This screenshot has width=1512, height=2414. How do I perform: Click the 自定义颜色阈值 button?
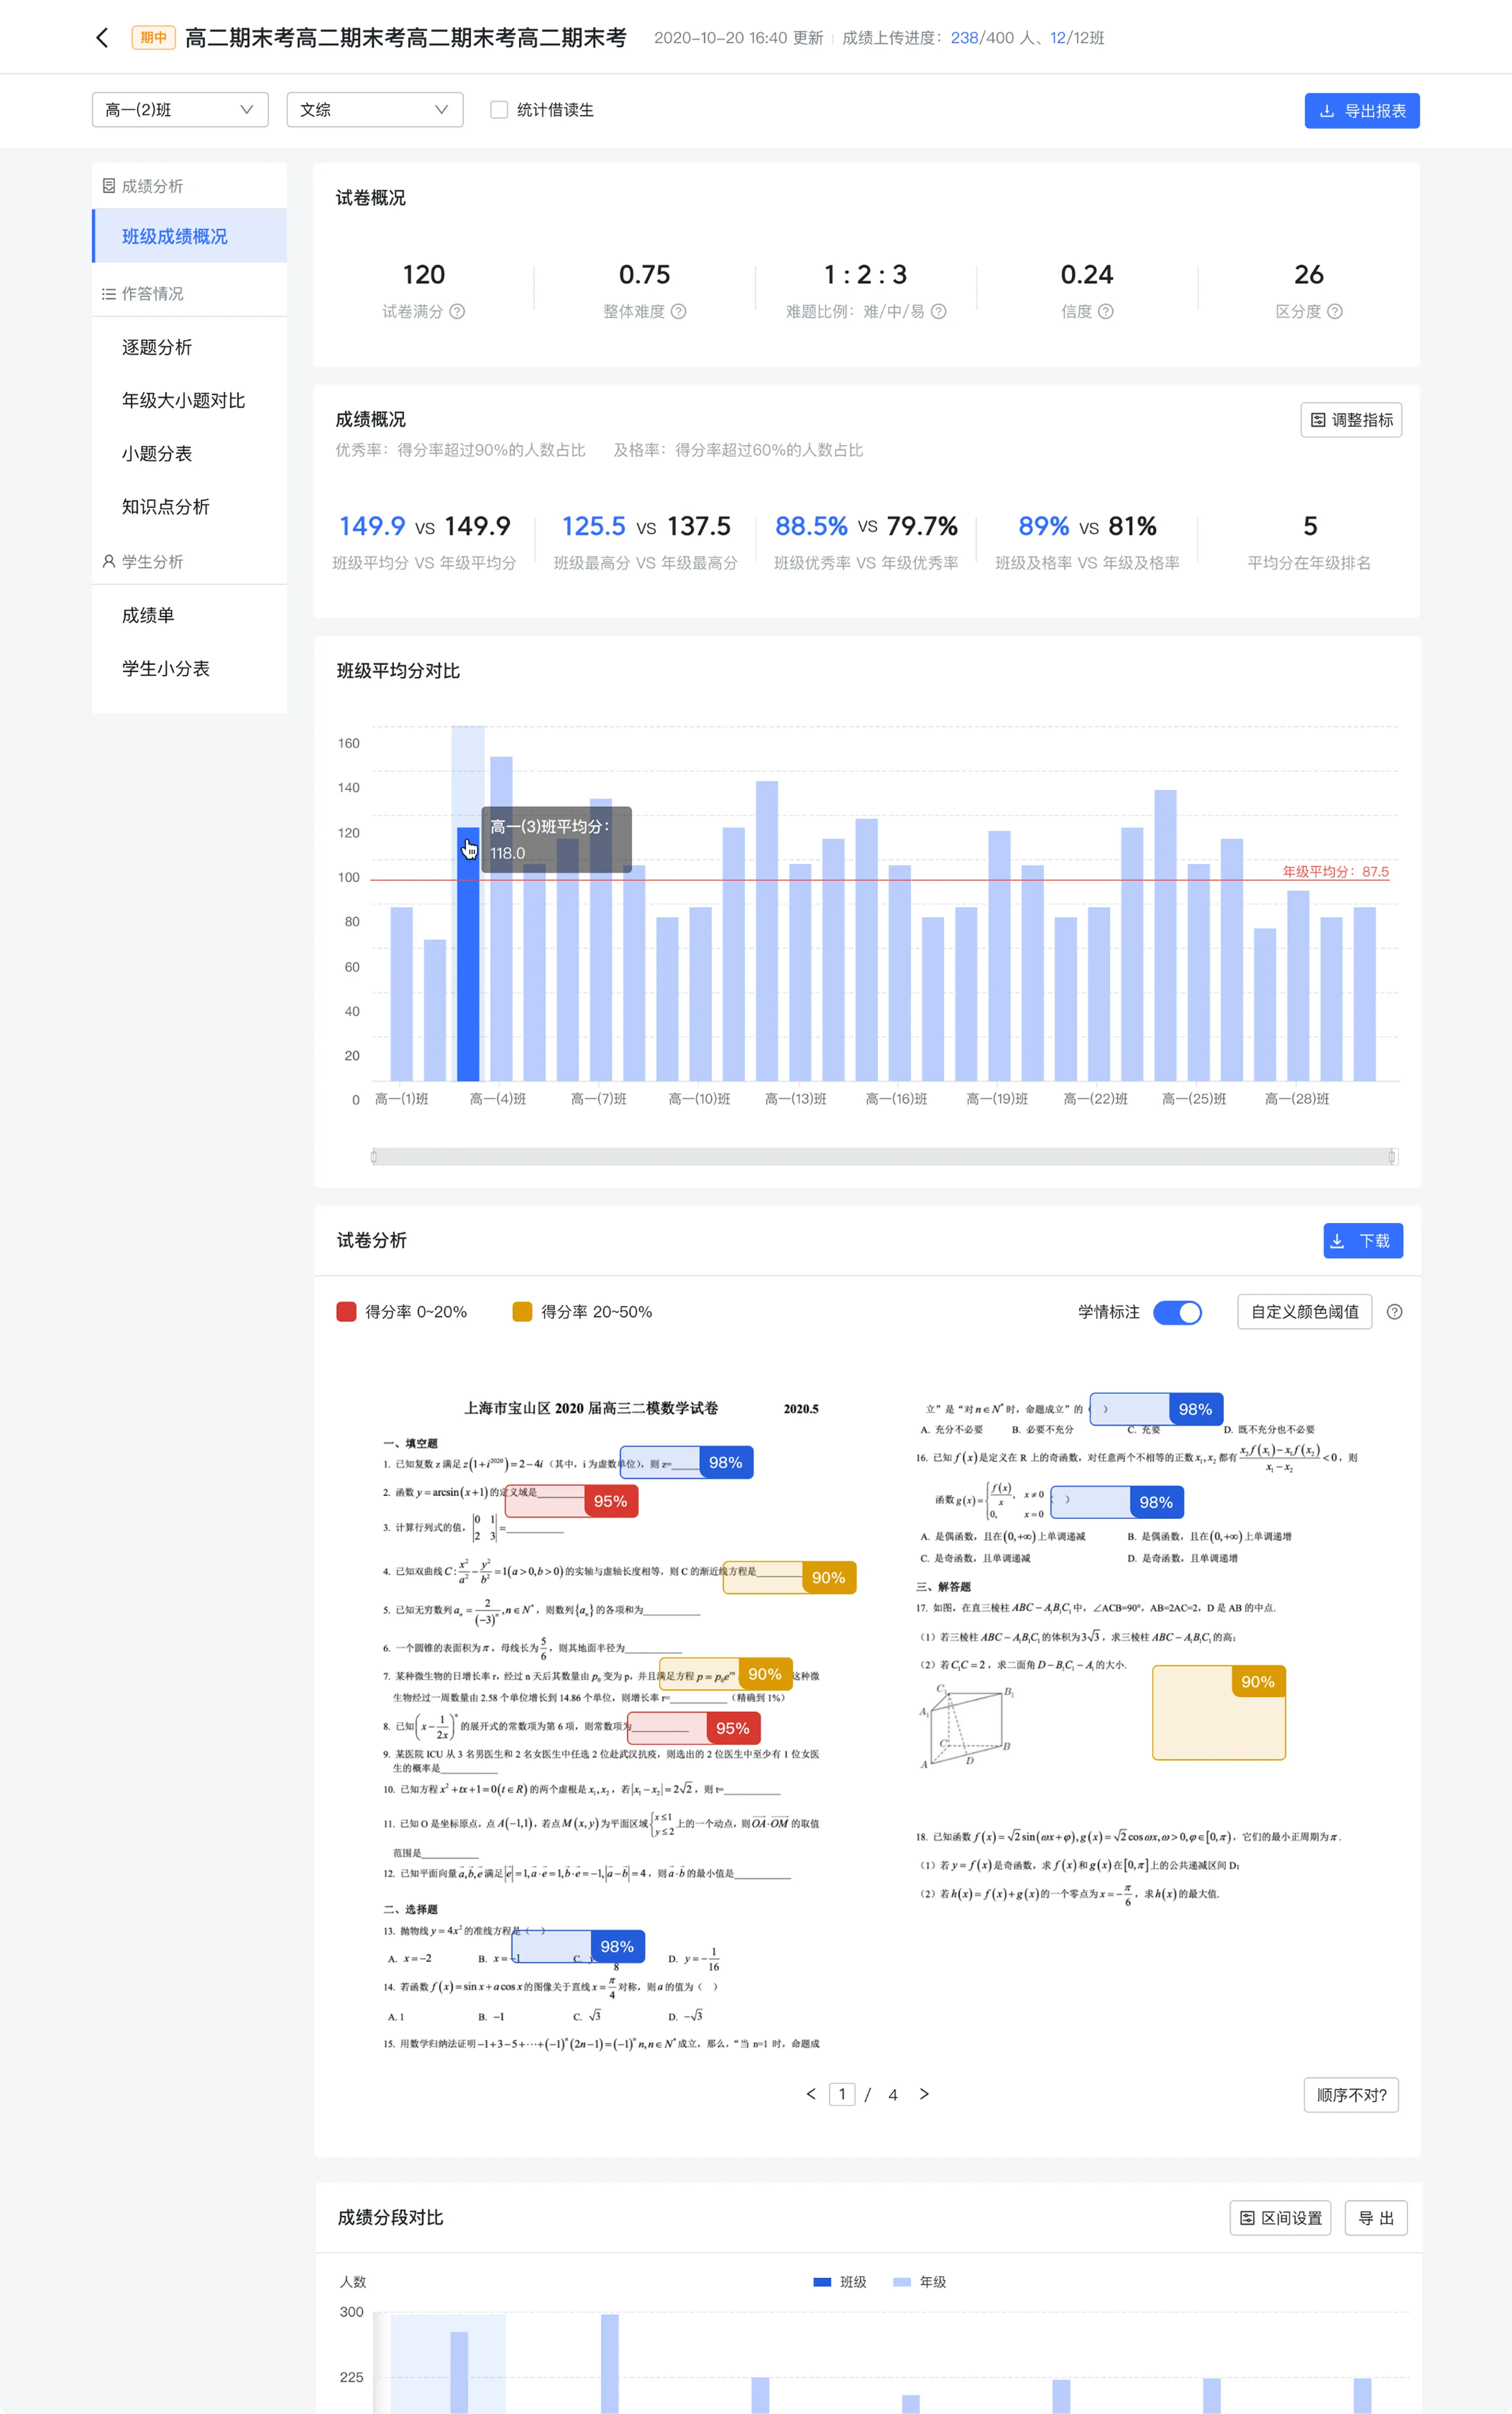[1305, 1311]
